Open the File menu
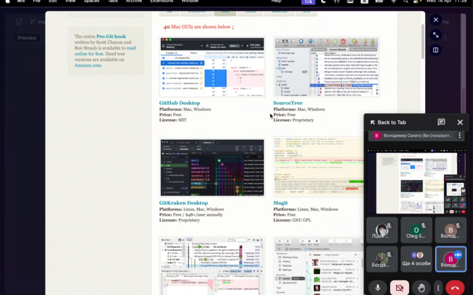The height and width of the screenshot is (295, 473). point(37,1)
